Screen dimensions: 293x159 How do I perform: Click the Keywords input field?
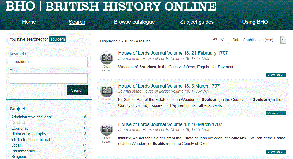(49, 62)
